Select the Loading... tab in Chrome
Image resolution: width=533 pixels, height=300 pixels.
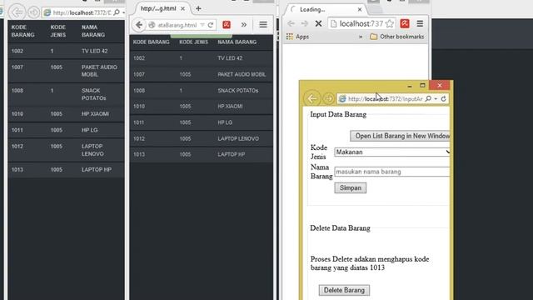click(326, 9)
